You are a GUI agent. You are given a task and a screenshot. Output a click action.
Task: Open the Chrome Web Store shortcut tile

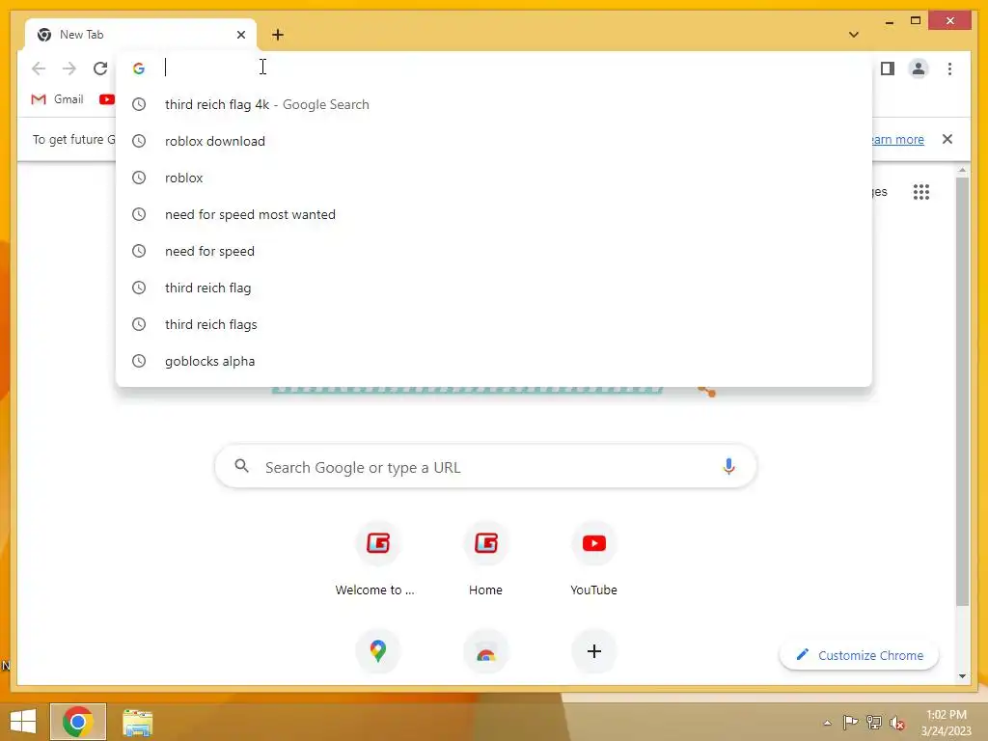click(x=486, y=651)
